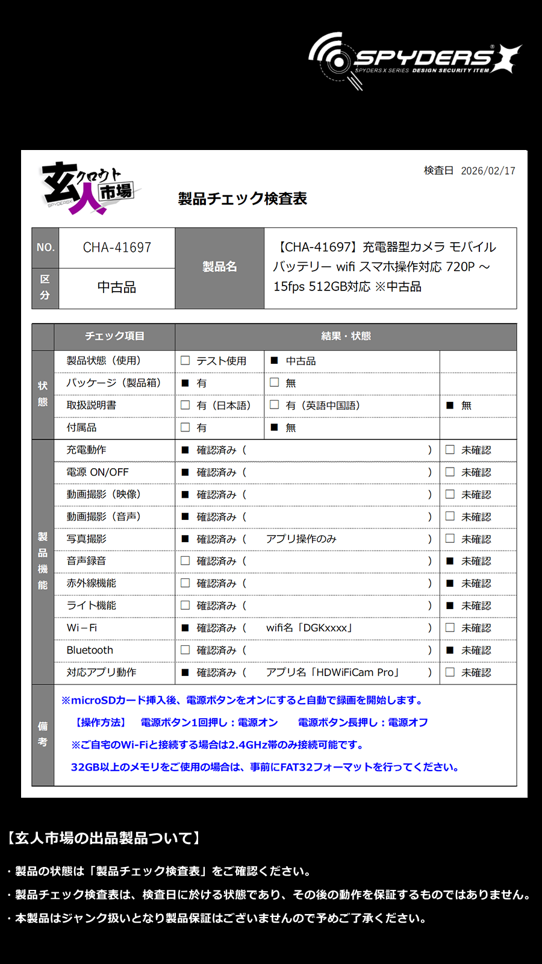Check the 無 checkbox for パッケージ row

pyautogui.click(x=274, y=382)
